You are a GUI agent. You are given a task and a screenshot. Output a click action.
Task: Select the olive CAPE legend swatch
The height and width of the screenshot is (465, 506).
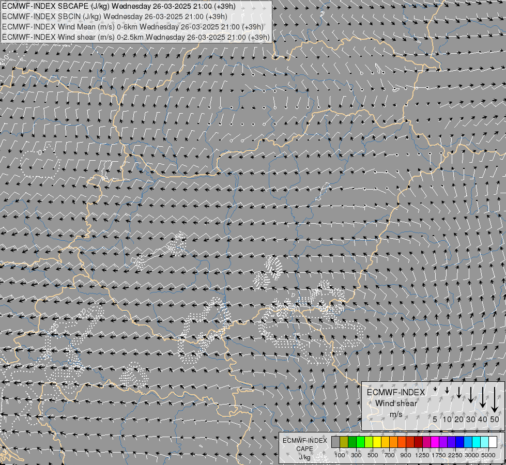coord(344,442)
